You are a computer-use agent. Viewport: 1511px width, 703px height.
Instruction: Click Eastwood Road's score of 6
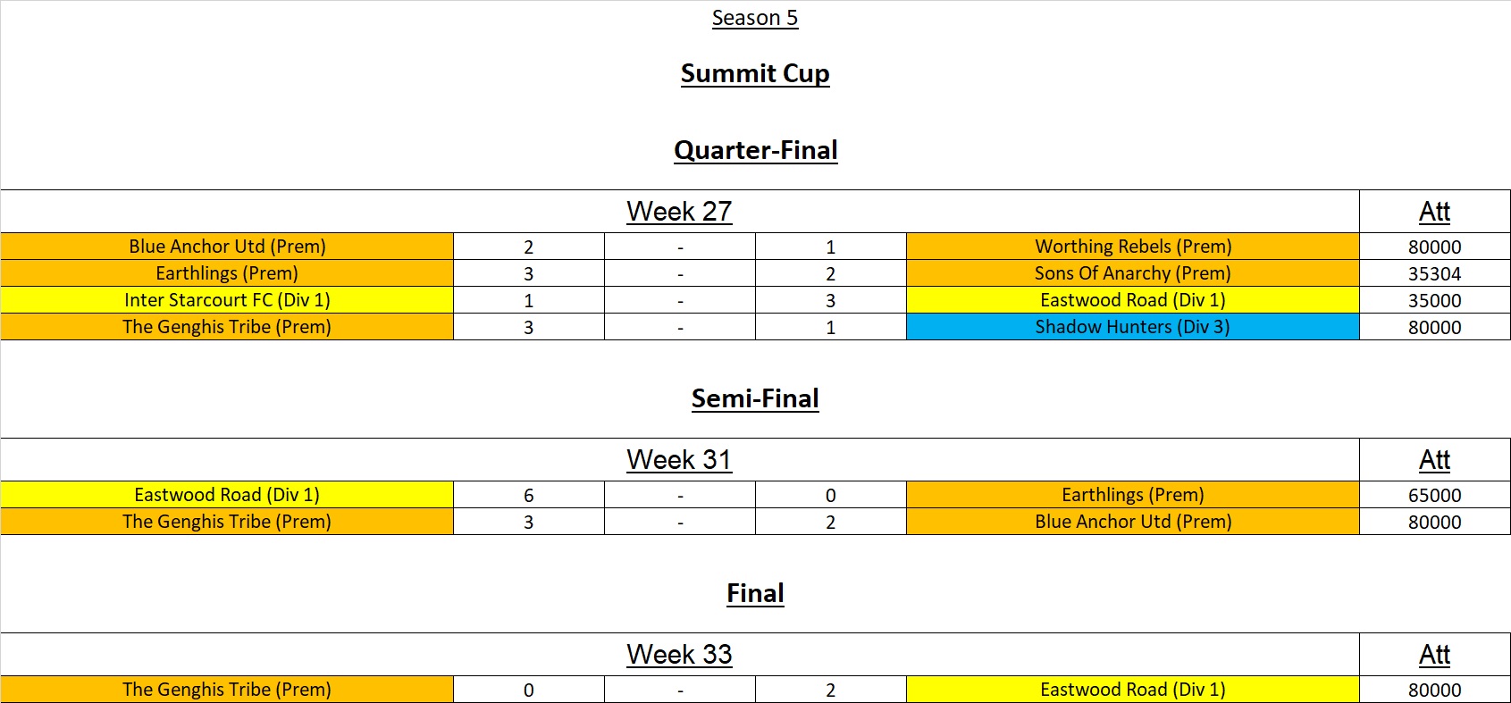pyautogui.click(x=528, y=495)
